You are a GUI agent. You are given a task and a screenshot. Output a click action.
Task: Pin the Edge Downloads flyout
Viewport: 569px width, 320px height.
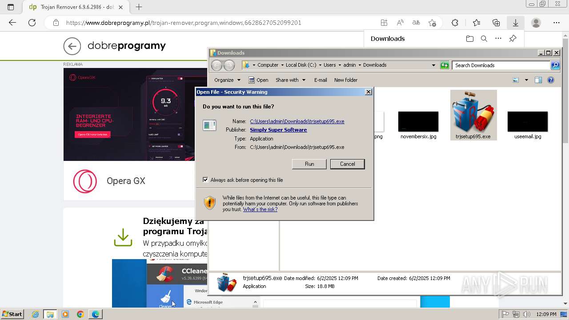click(x=513, y=39)
